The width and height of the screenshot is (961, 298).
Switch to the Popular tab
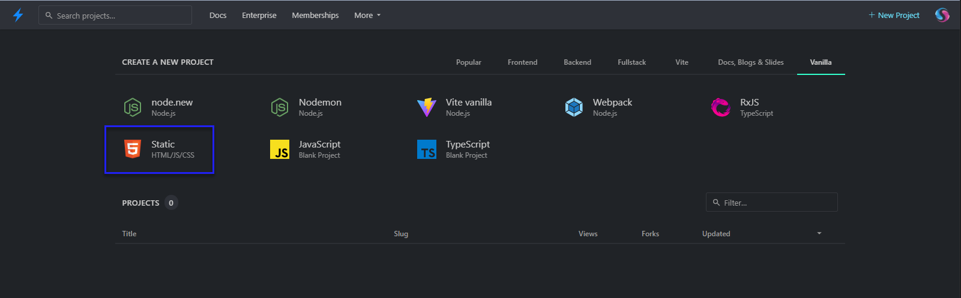point(469,62)
